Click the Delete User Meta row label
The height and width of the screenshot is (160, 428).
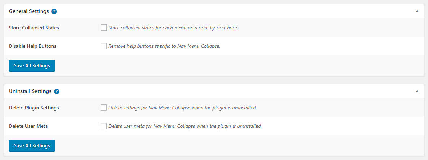[x=28, y=126]
